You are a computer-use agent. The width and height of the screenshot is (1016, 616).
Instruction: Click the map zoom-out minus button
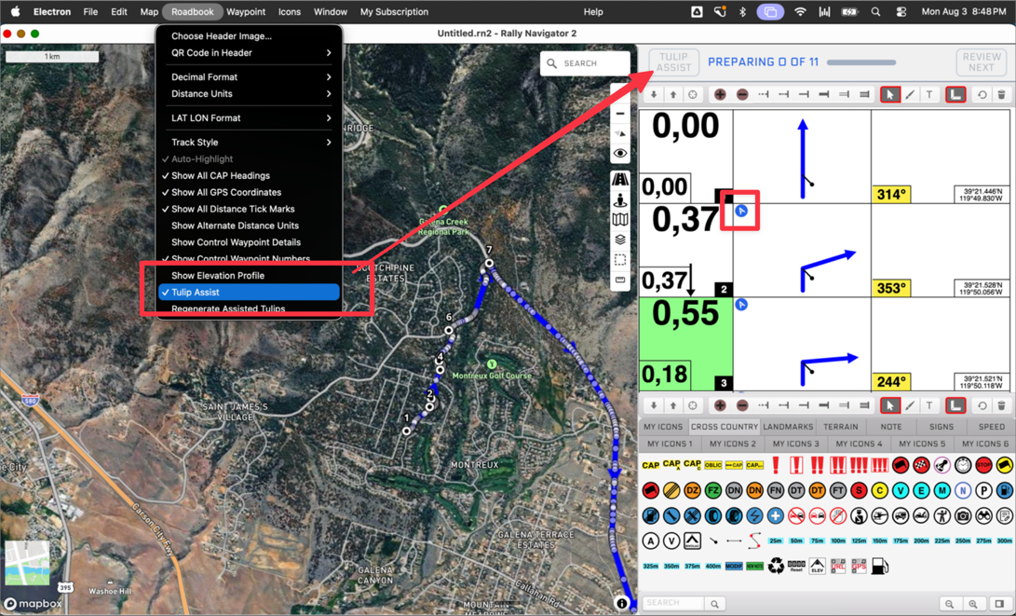click(620, 114)
